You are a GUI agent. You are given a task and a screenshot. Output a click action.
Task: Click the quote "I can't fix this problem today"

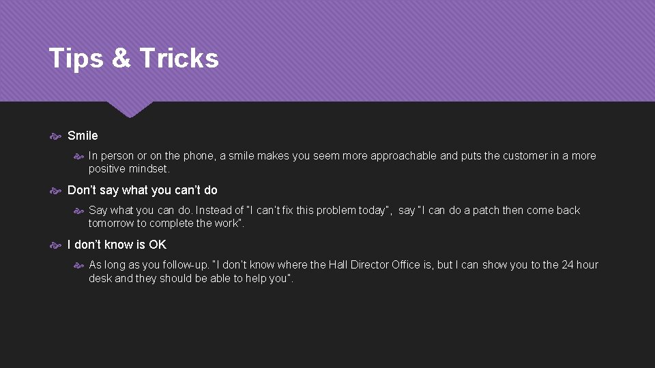click(x=317, y=211)
